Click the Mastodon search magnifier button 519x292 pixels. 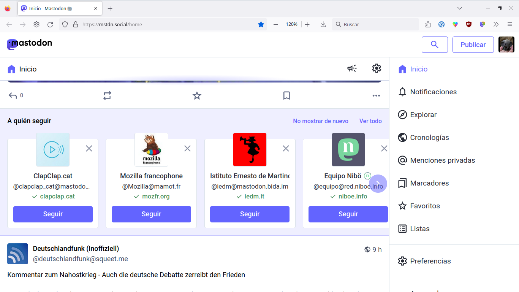coord(435,44)
